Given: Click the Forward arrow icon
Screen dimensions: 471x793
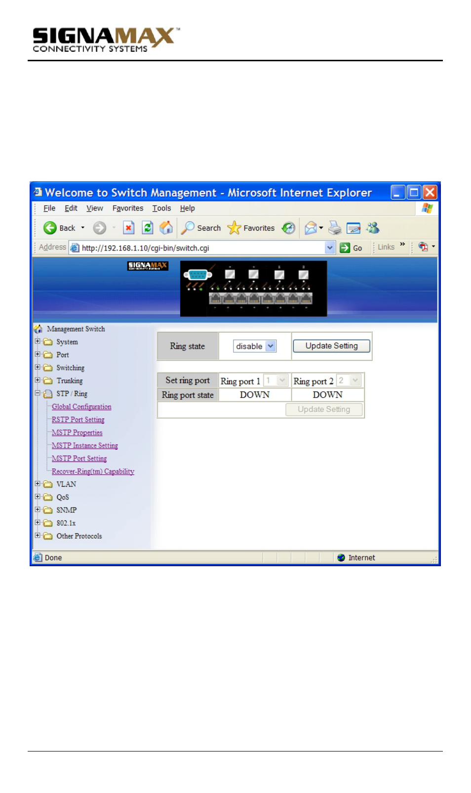Looking at the screenshot, I should (x=100, y=228).
